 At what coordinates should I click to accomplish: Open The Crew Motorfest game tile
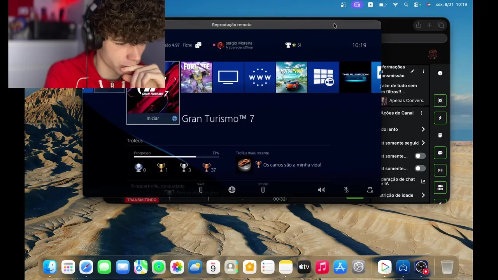[291, 77]
